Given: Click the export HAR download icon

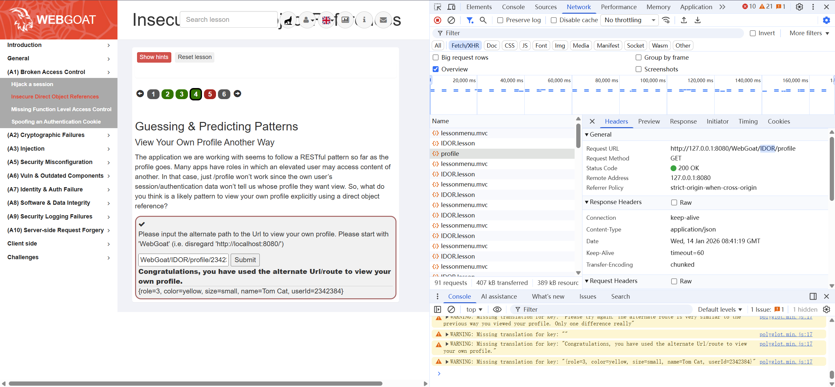Looking at the screenshot, I should tap(697, 20).
